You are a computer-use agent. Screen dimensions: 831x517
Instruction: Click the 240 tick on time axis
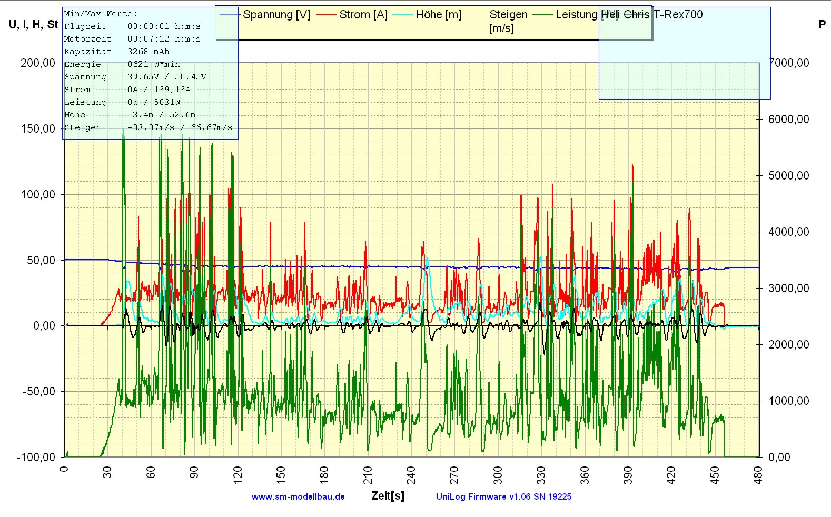[411, 474]
